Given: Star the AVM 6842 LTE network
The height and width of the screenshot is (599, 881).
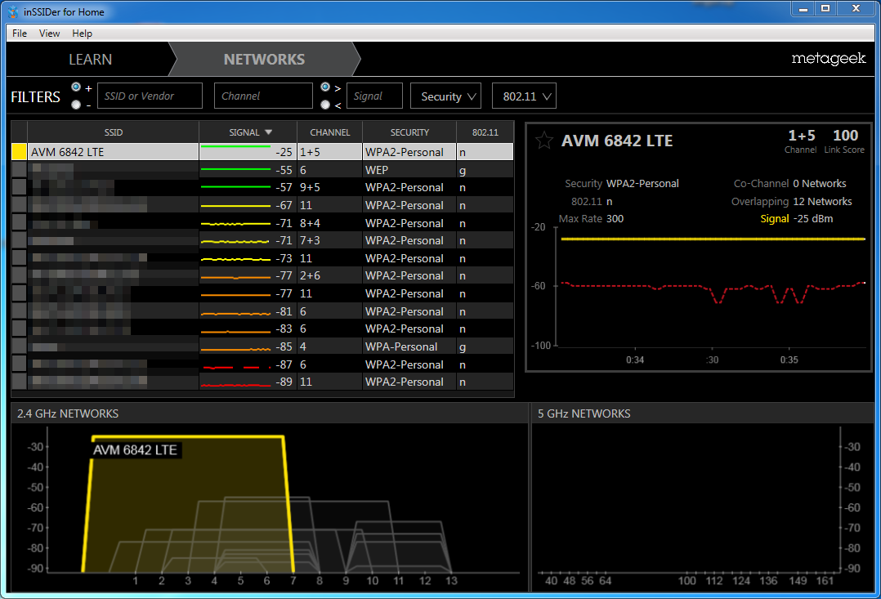Looking at the screenshot, I should point(544,140).
